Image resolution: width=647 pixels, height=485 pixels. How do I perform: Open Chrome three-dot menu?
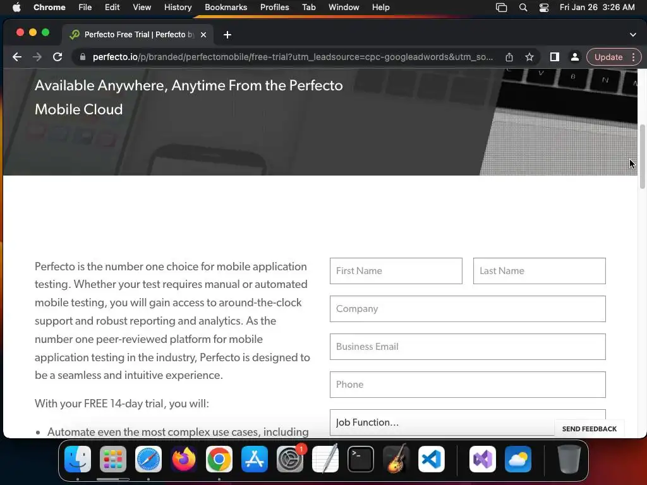click(633, 57)
